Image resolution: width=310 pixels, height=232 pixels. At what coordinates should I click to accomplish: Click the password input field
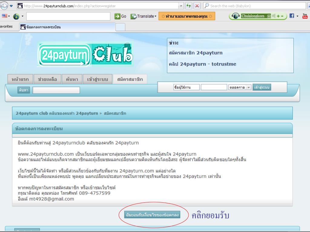tap(214, 87)
